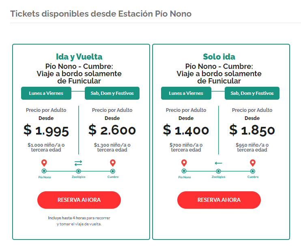Select Lunes a Viernes in Ida y Vuelta card
This screenshot has height=246, width=301.
click(46, 93)
